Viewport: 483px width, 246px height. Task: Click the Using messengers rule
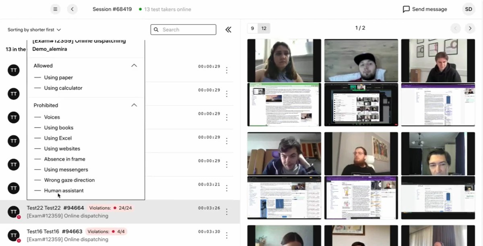66,170
